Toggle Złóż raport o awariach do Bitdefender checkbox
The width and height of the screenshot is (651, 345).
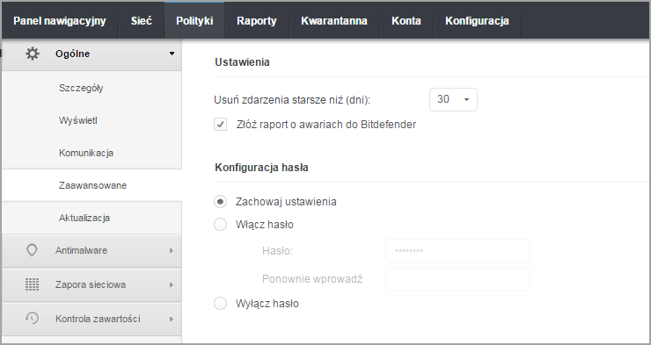click(221, 125)
